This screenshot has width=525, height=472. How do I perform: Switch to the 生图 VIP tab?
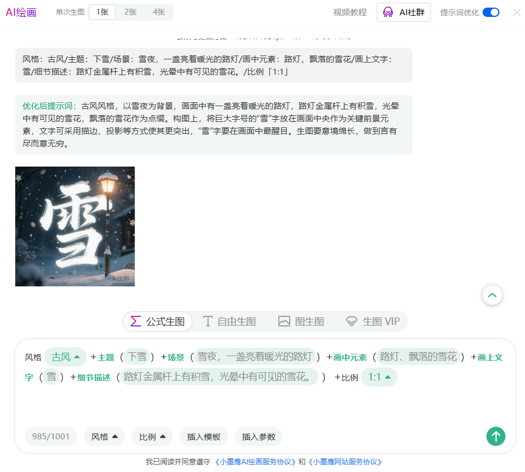[373, 321]
